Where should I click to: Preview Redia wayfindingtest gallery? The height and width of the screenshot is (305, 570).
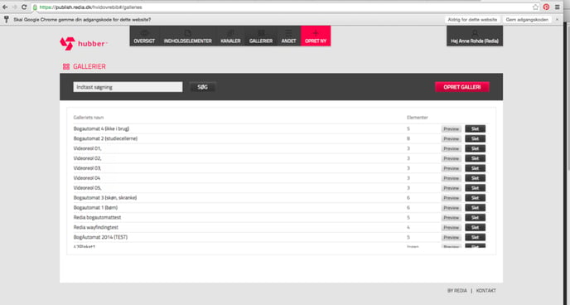pyautogui.click(x=452, y=228)
